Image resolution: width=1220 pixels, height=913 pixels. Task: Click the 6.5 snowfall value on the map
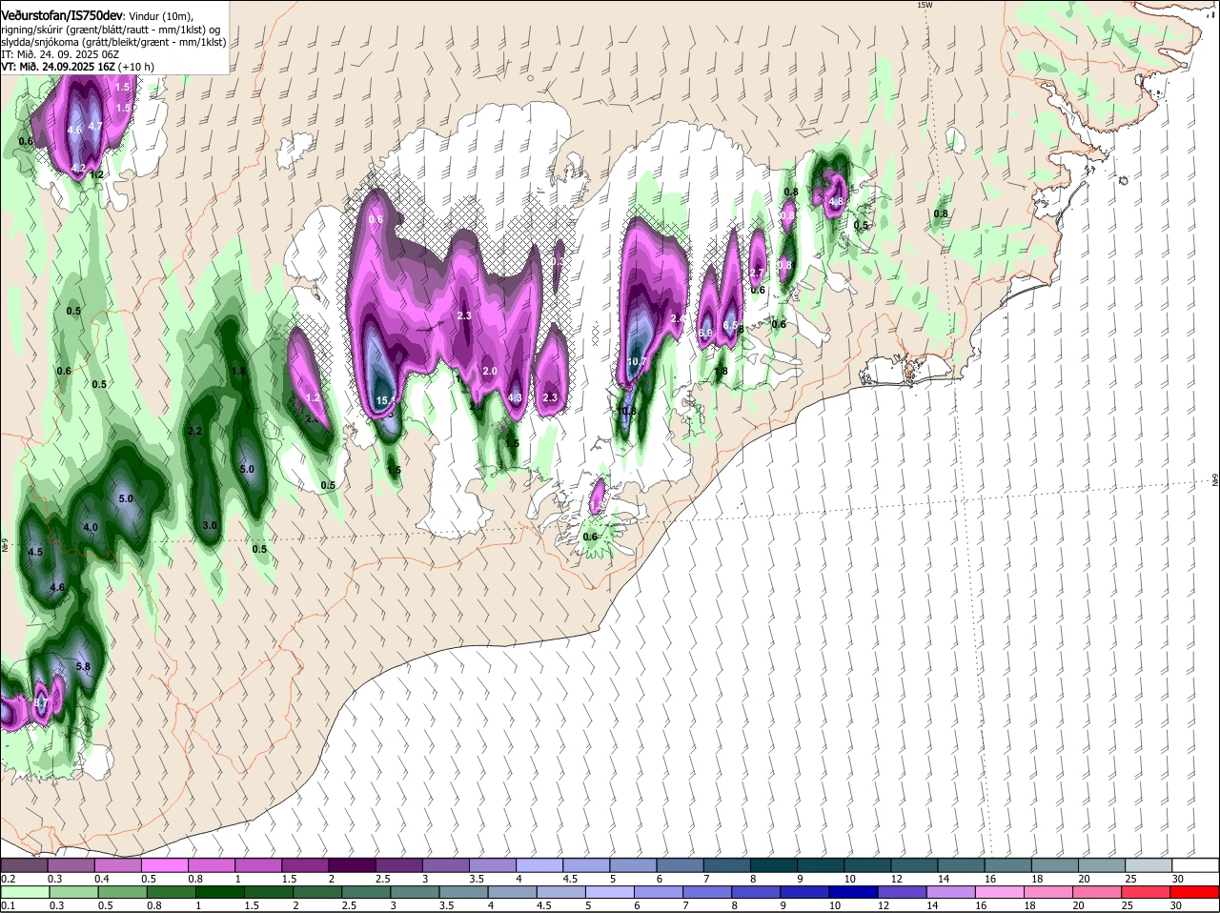pos(730,325)
